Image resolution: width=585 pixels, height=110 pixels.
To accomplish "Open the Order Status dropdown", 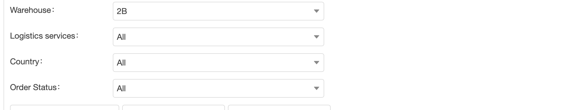I will [218, 88].
